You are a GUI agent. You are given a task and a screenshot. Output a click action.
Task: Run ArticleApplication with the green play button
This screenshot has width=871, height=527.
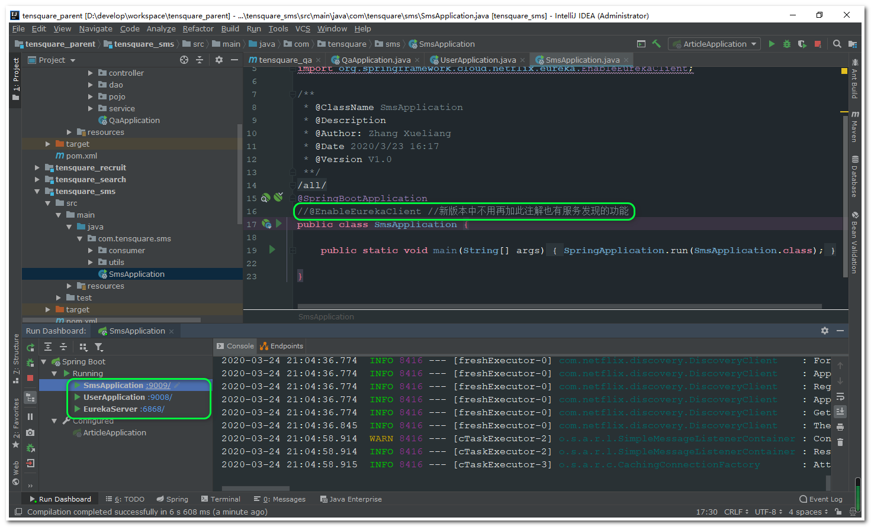click(772, 44)
